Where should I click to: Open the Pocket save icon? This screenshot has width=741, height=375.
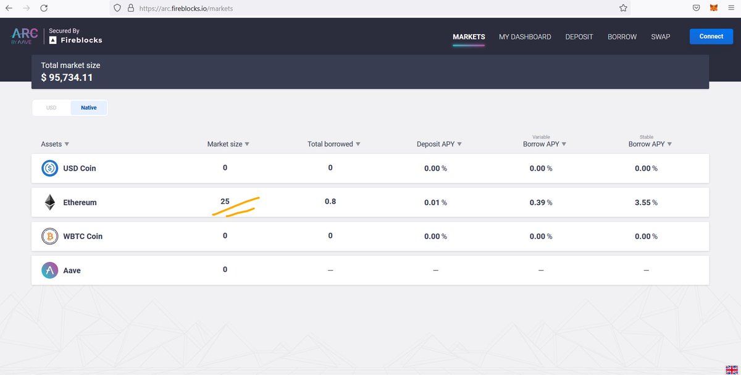point(696,8)
